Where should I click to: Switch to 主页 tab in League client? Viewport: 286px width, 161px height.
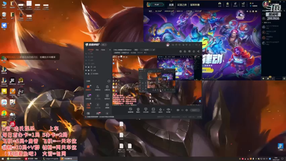tap(171, 5)
